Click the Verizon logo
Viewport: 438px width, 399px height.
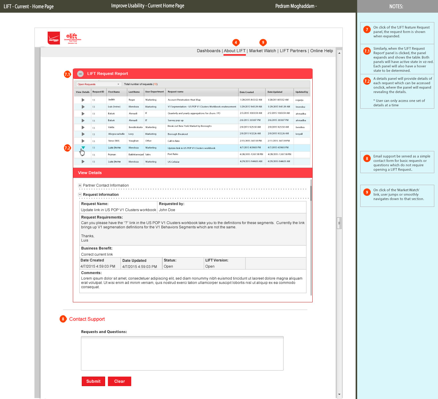pos(54,38)
